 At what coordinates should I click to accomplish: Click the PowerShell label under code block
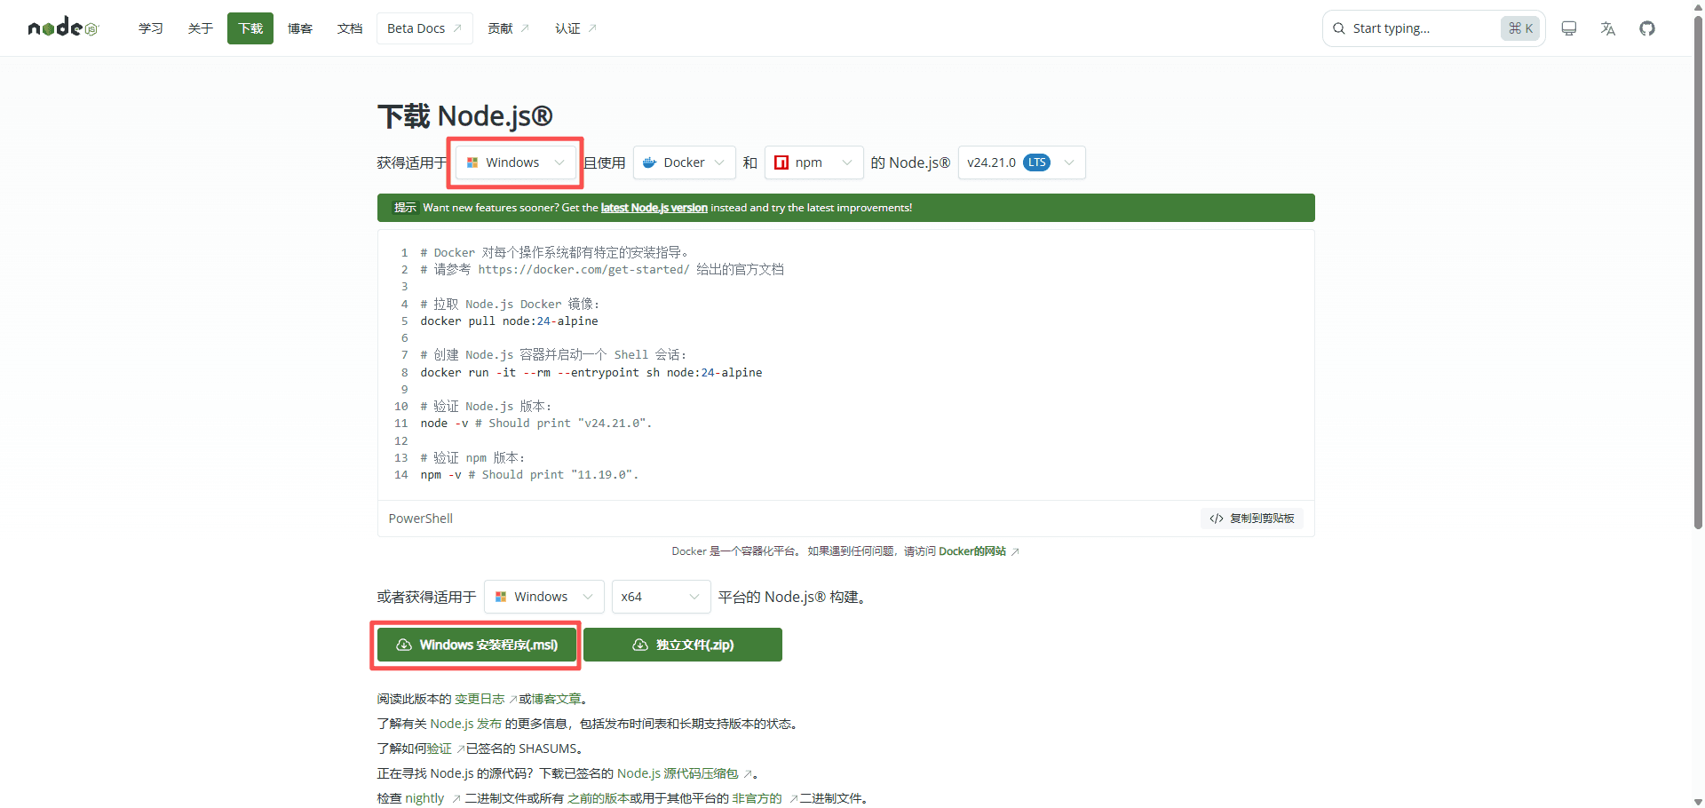point(421,519)
